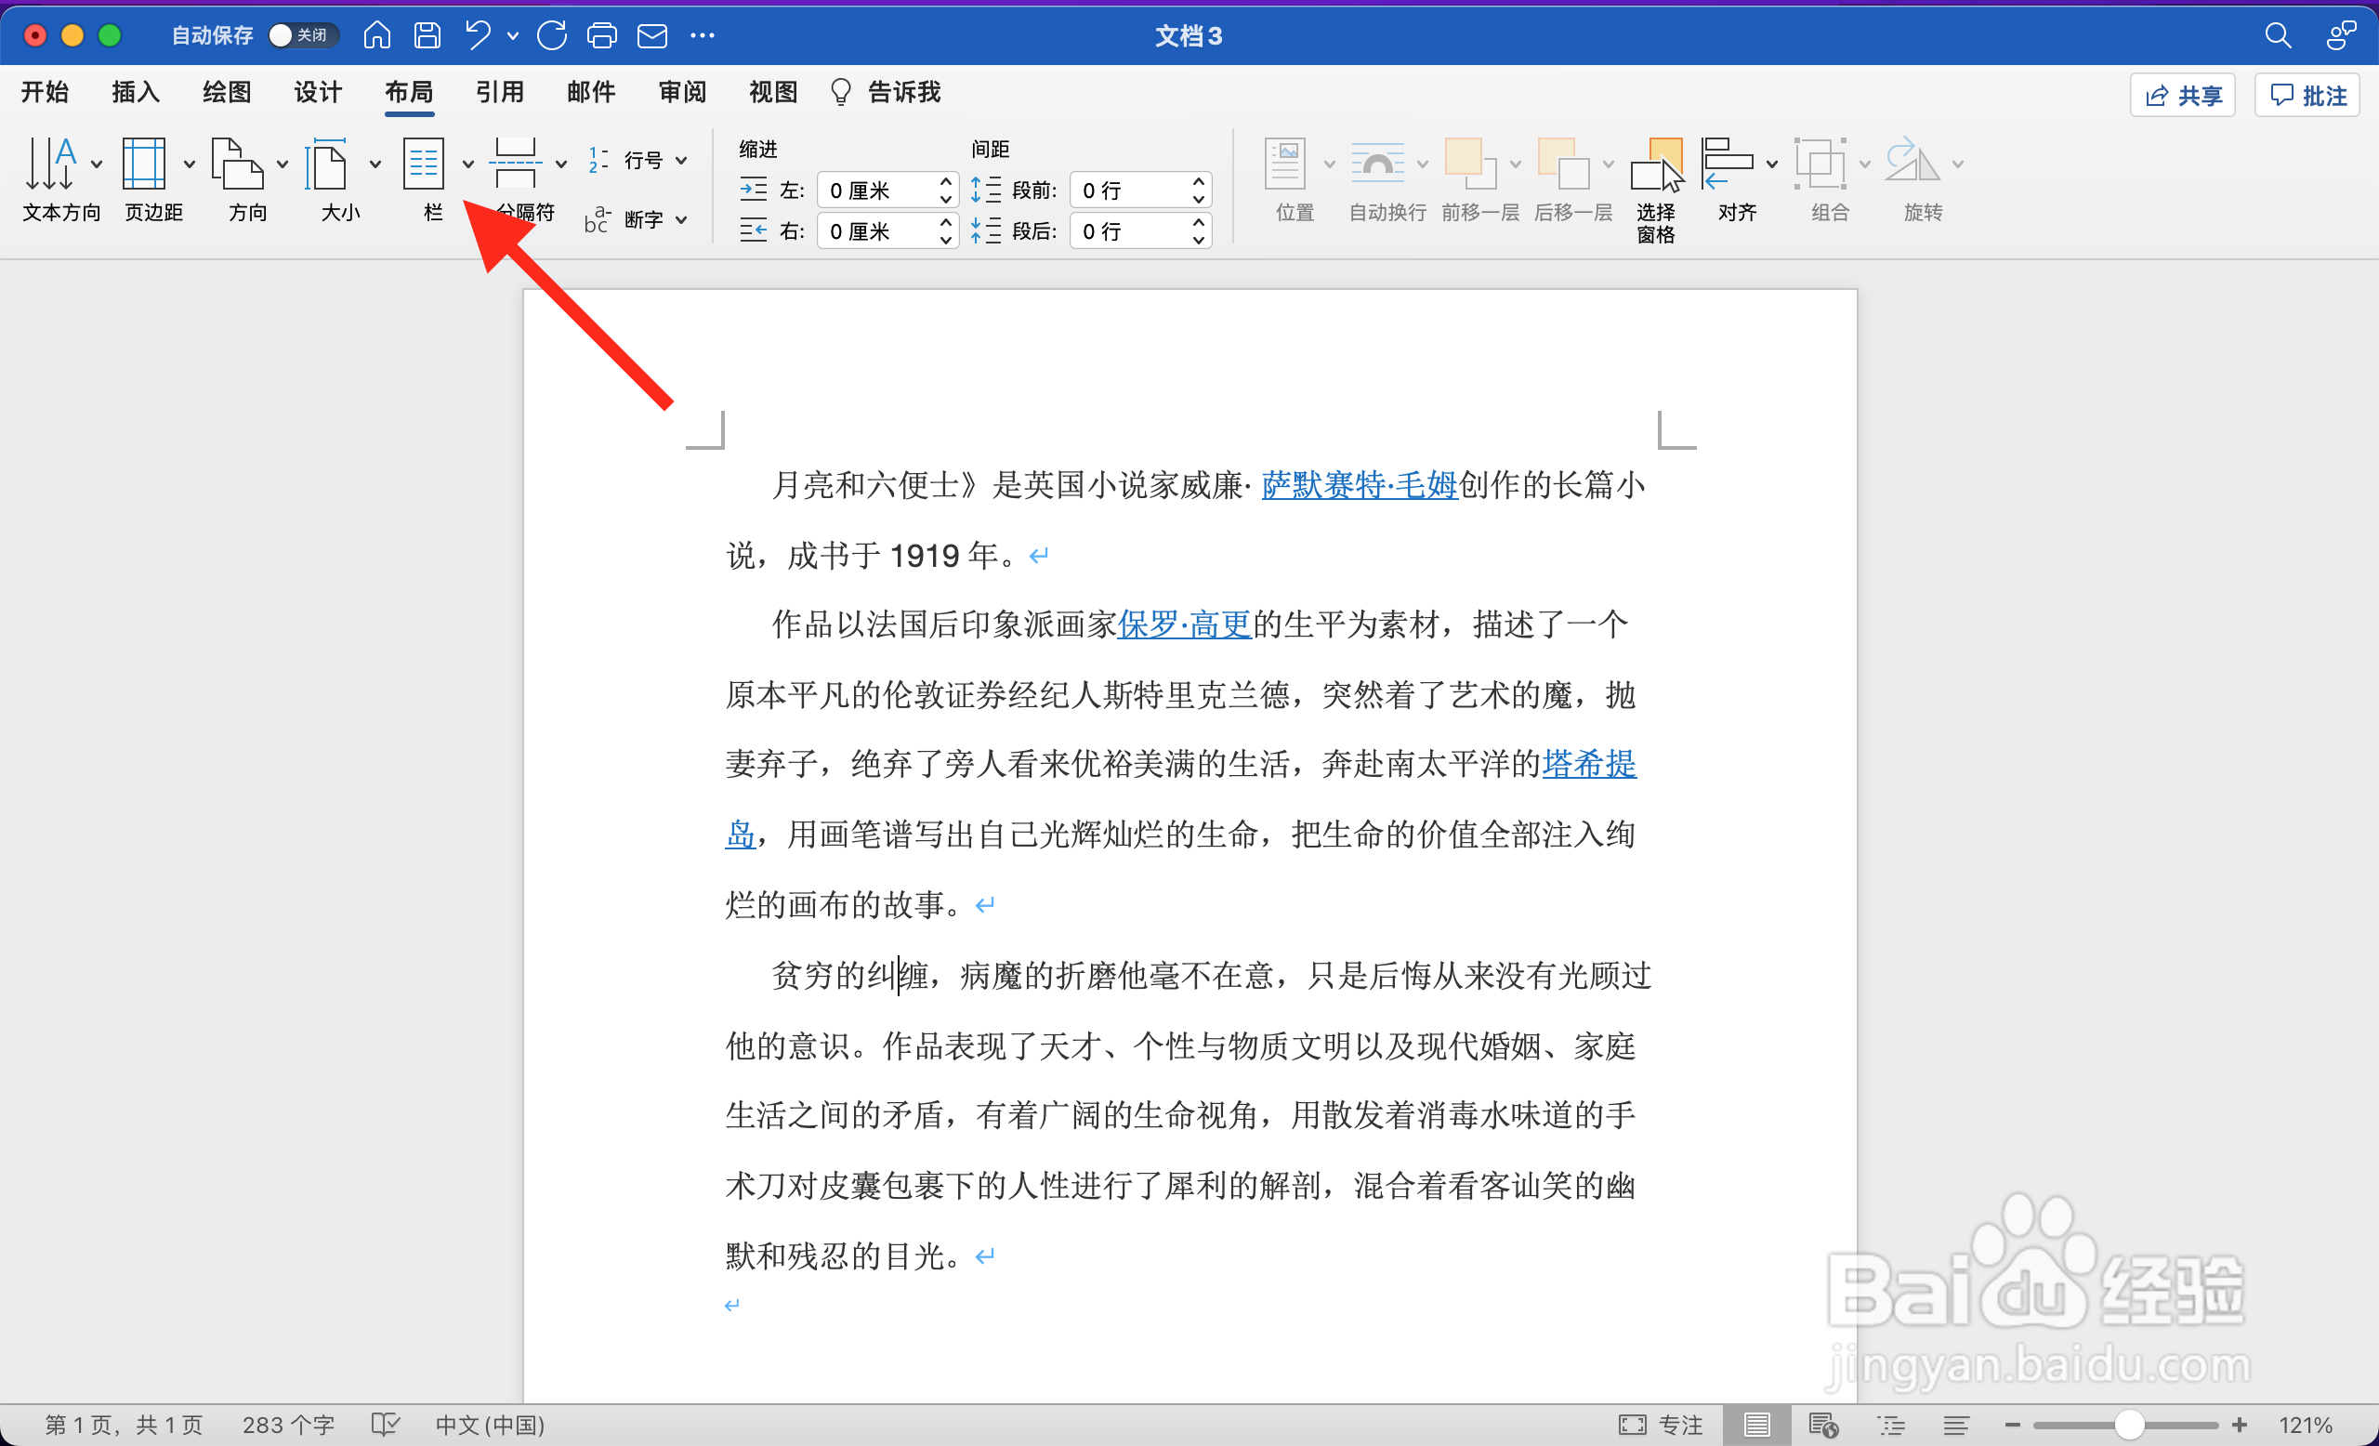Click Bring Forward (前移一层) icon
Screen dimensions: 2379x1446
click(x=1469, y=164)
